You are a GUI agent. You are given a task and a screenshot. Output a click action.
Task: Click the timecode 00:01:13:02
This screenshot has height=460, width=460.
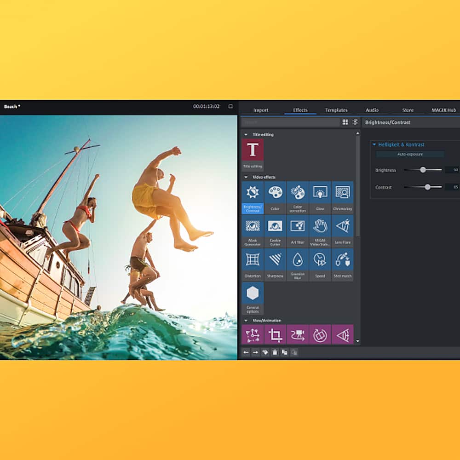pos(206,106)
